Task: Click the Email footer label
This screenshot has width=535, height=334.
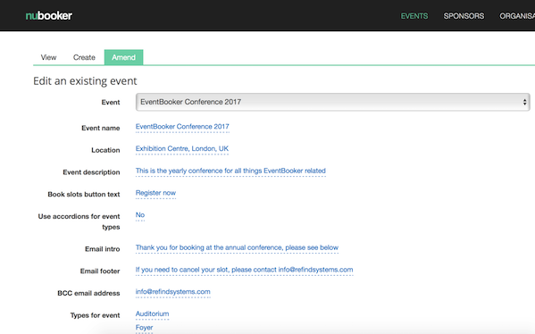Action: [x=100, y=271]
